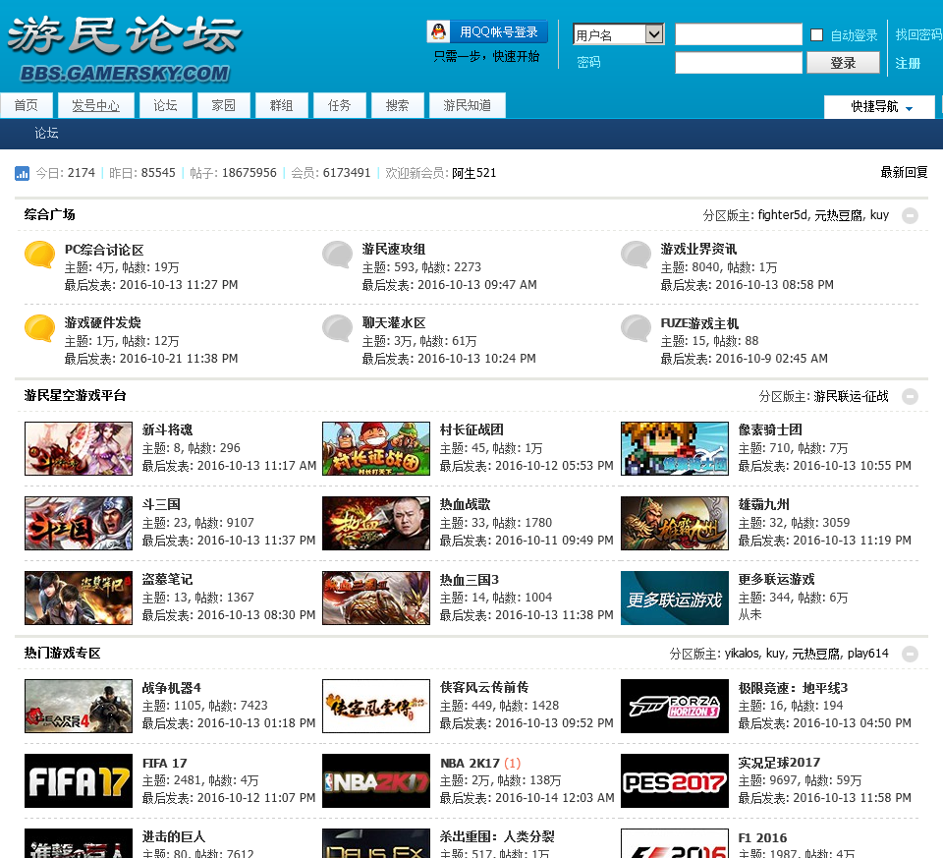The image size is (943, 858).
Task: Click the 找回密码 link
Action: (x=918, y=34)
